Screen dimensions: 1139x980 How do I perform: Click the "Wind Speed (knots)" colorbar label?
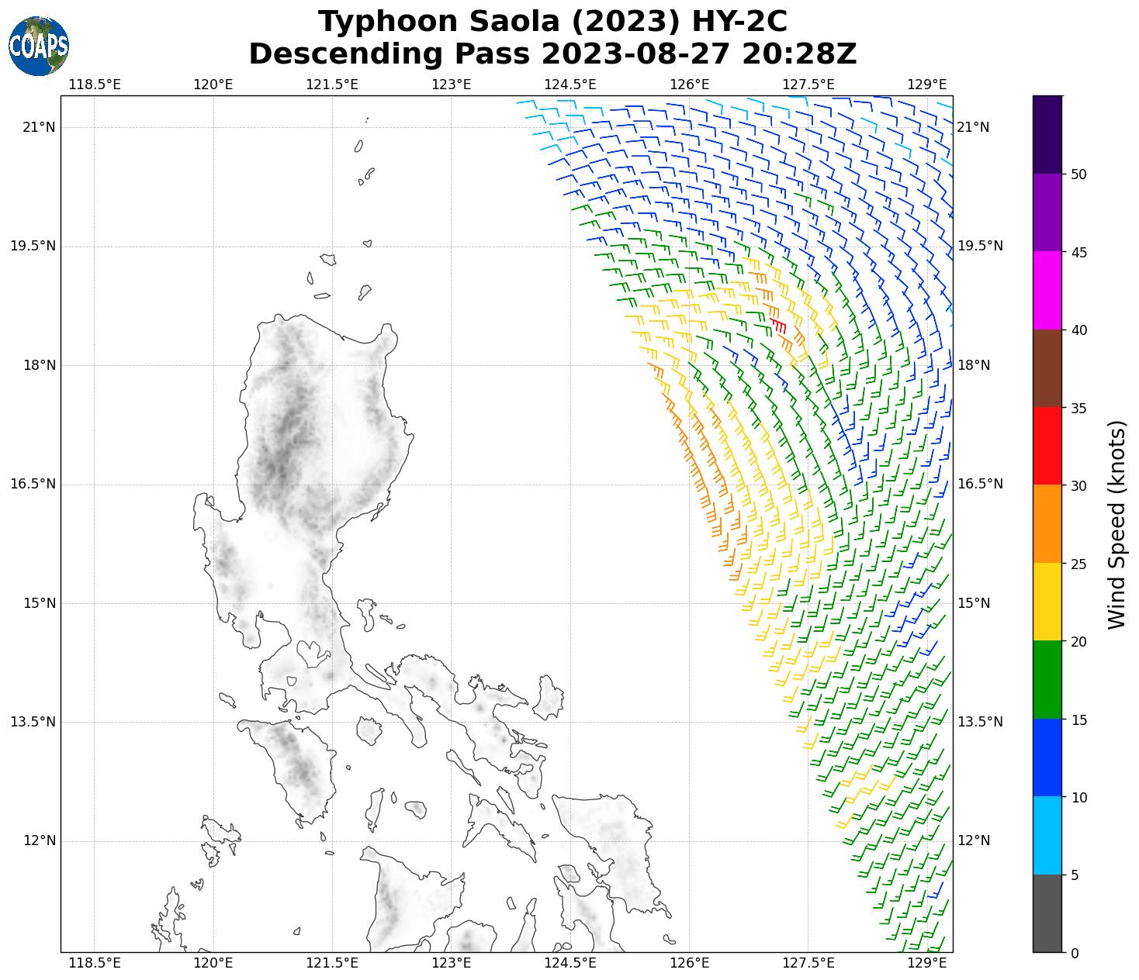click(x=1116, y=524)
